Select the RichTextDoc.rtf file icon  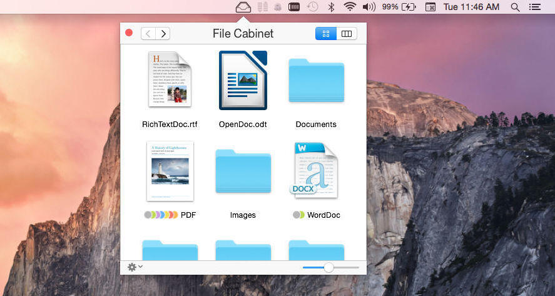(x=170, y=79)
